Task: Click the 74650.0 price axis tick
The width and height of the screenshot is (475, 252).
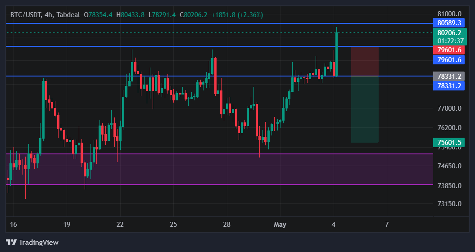Action: [449, 166]
